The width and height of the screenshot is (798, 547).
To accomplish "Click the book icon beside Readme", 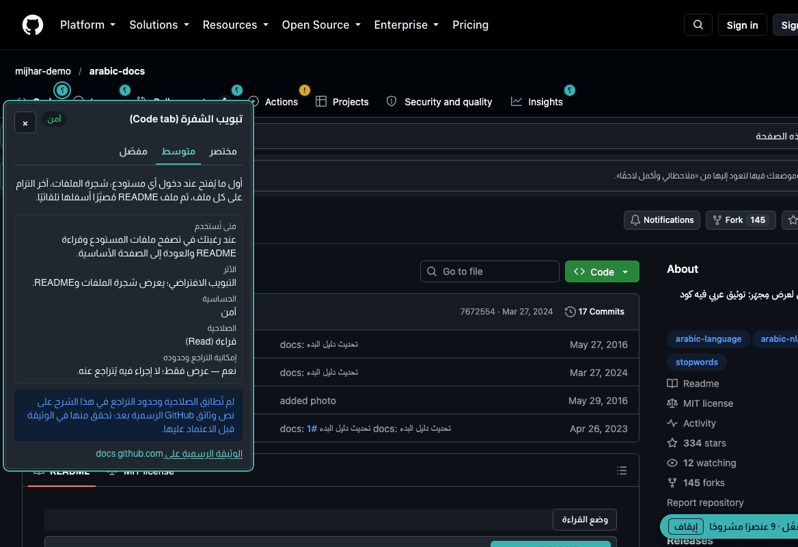I will [672, 384].
